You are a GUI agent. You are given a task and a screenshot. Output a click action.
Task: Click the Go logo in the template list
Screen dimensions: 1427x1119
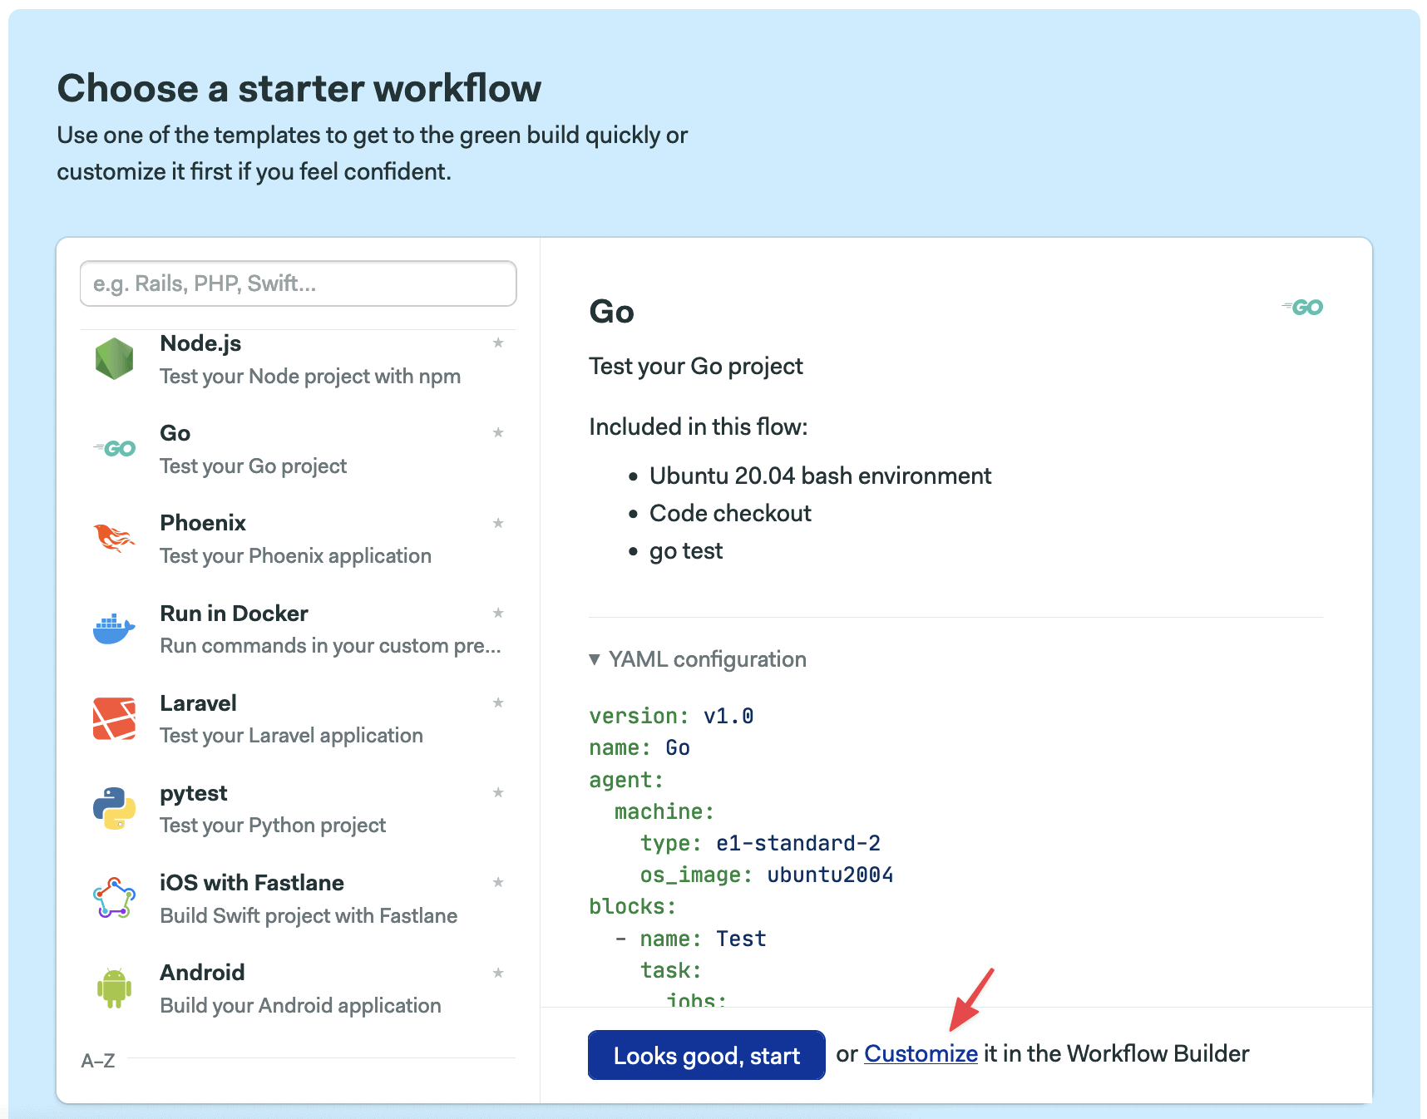pos(114,448)
